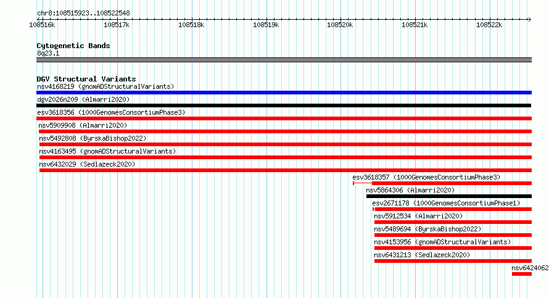
Task: Click the ruler's right arrowhead
Action: [x=530, y=19]
